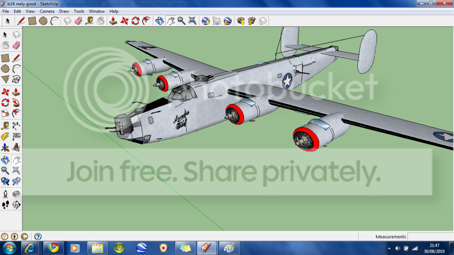Viewport: 454px width, 255px height.
Task: Open the Edit menu
Action: tap(17, 11)
